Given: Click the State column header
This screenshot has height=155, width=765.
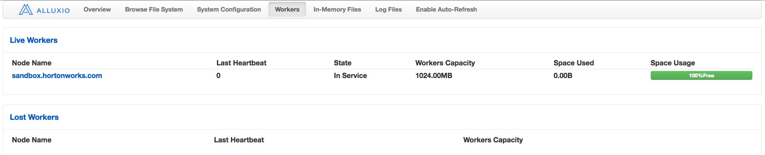Looking at the screenshot, I should pos(342,63).
